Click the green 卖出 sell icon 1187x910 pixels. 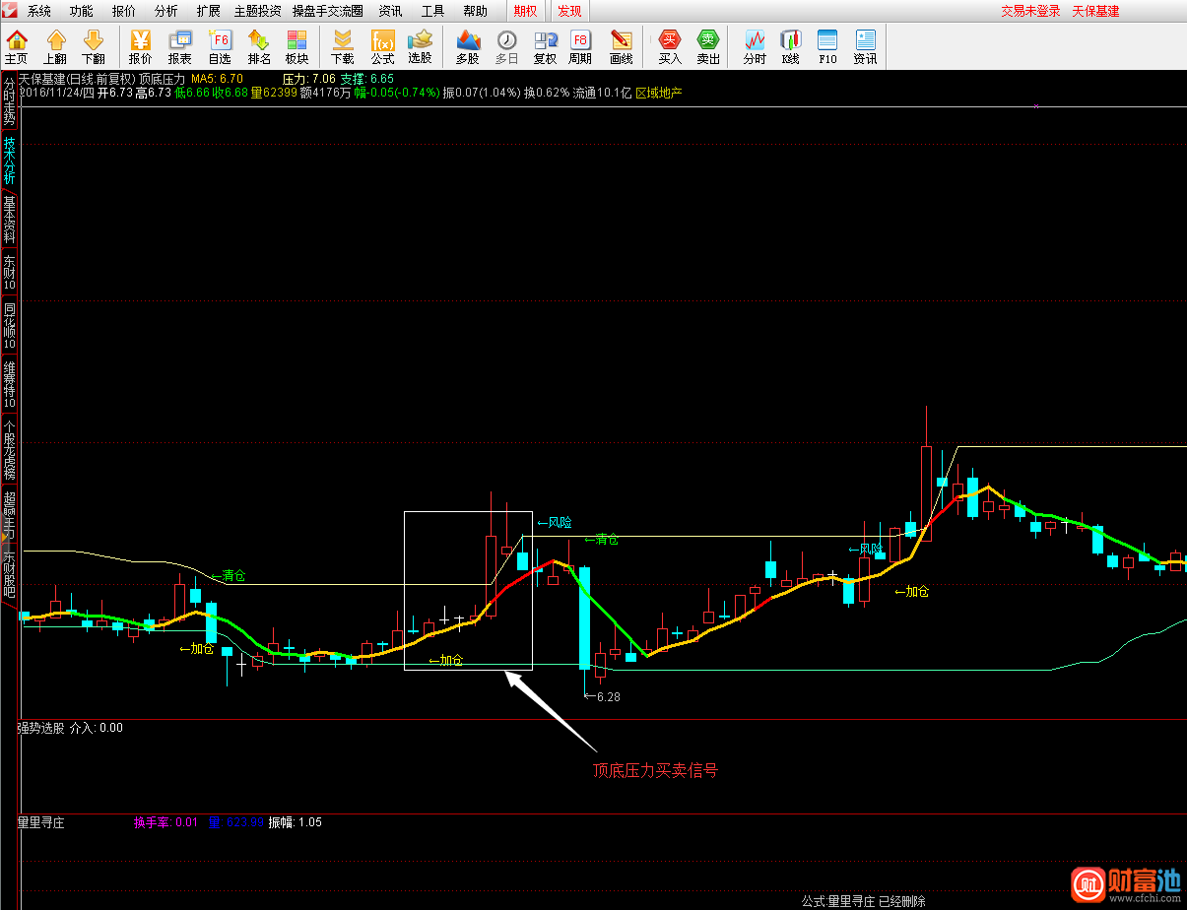(x=708, y=46)
